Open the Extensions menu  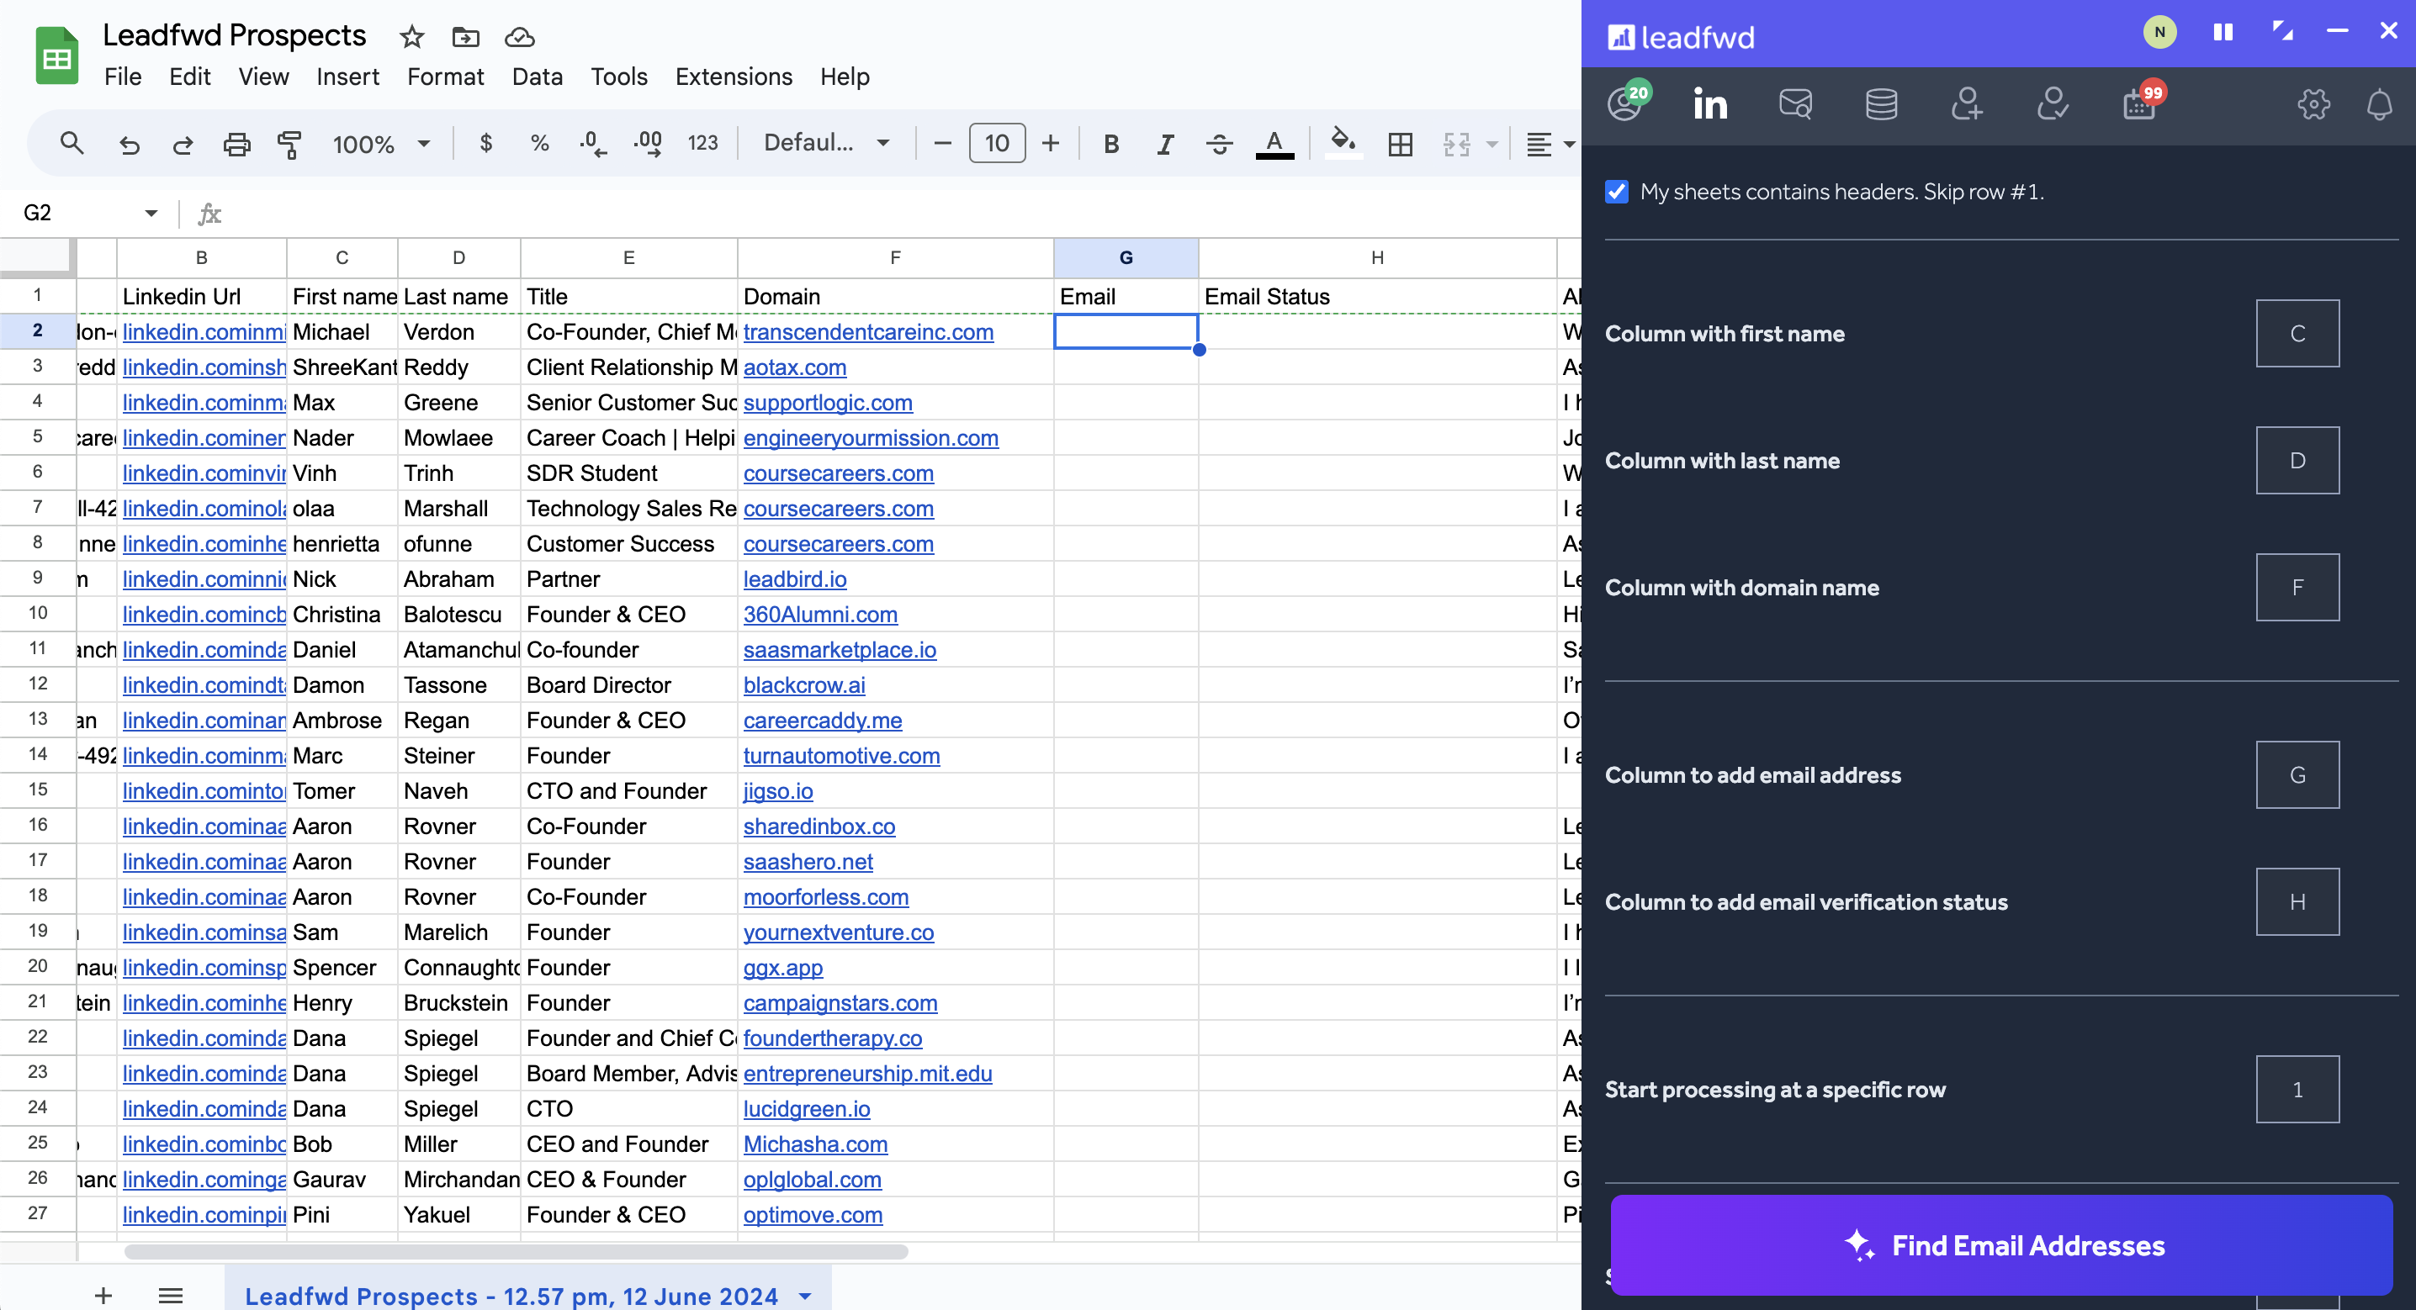pos(734,77)
